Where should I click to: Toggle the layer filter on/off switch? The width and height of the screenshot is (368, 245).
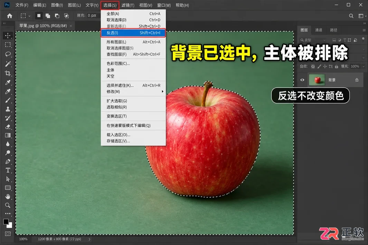point(363,39)
